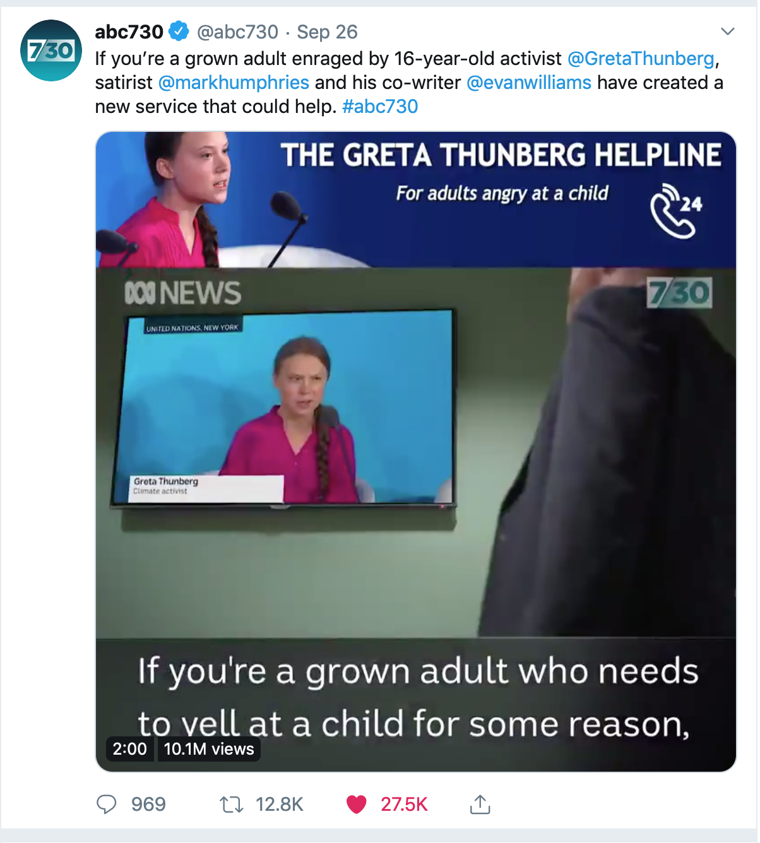Open the #abc730 hashtag
The height and width of the screenshot is (843, 760).
380,107
